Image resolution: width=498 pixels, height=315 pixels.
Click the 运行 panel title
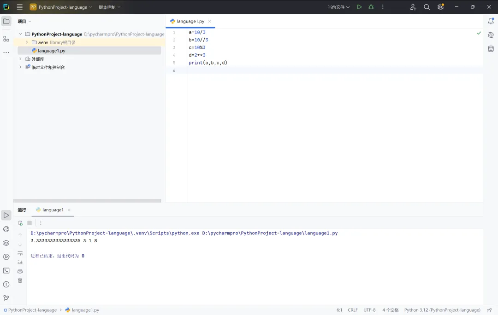pos(22,210)
